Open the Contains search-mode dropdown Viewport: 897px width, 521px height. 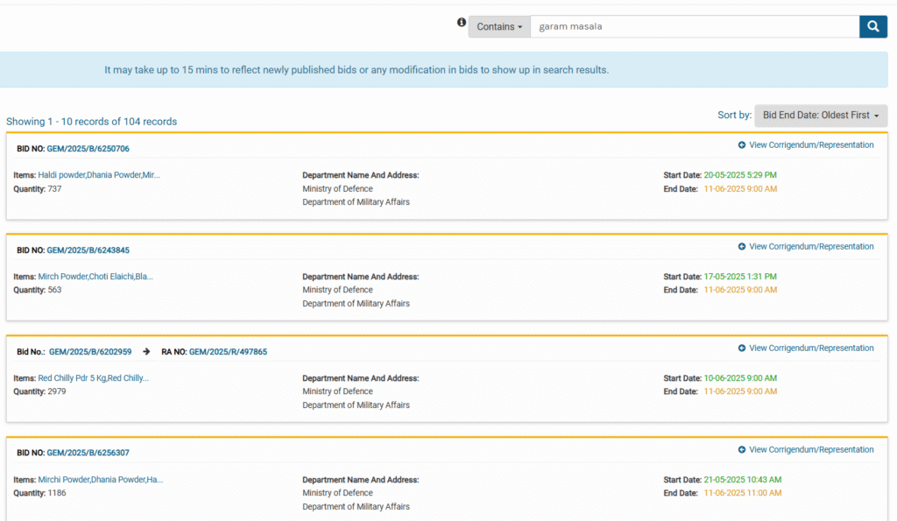[x=499, y=27]
